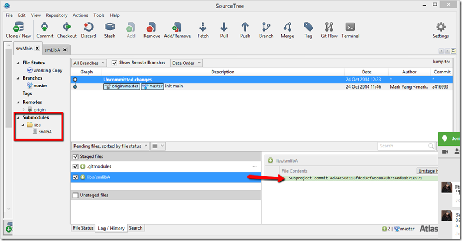Click the Merge toolbar icon
The width and height of the screenshot is (462, 241).
[287, 27]
